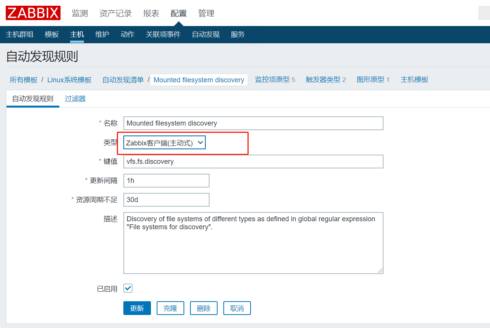Go to 自动发现清单 breadcrumb
Image resolution: width=490 pixels, height=328 pixels.
pyautogui.click(x=123, y=80)
